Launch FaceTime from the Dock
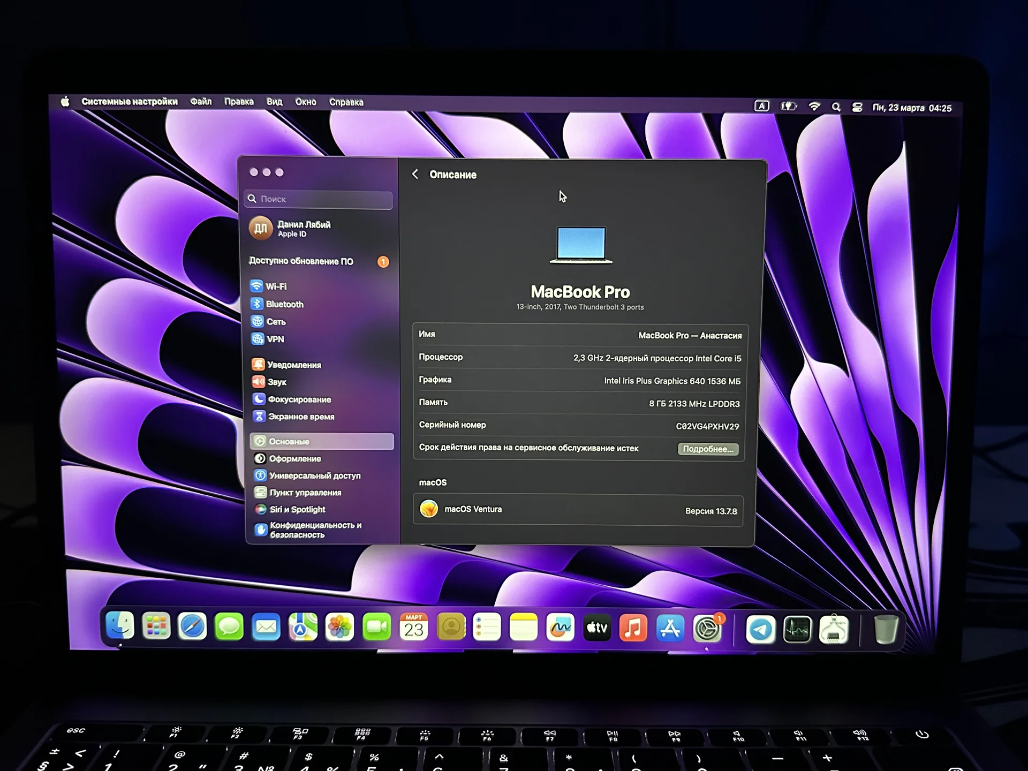The image size is (1028, 771). click(377, 627)
